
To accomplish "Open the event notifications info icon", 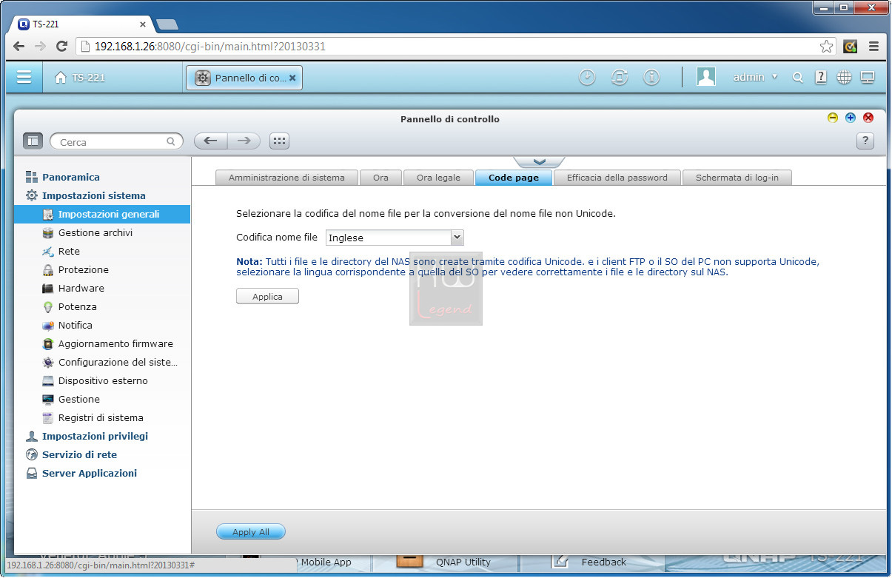I will pyautogui.click(x=651, y=78).
